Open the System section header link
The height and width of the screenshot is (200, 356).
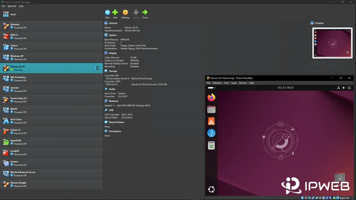pyautogui.click(x=113, y=35)
